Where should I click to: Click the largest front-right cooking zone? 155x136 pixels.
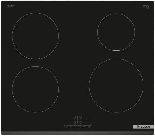coord(116,85)
